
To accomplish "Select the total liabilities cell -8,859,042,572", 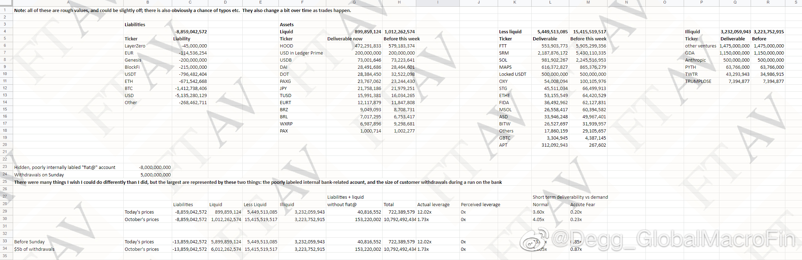I will point(190,32).
